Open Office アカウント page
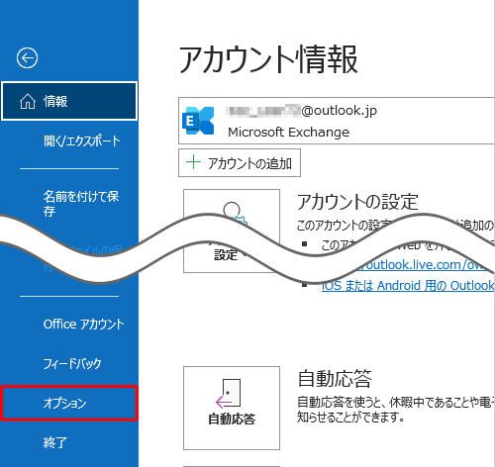 point(84,325)
